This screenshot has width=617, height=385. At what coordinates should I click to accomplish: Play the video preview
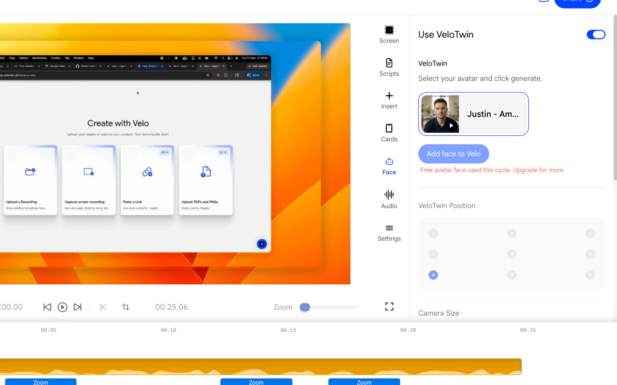62,307
